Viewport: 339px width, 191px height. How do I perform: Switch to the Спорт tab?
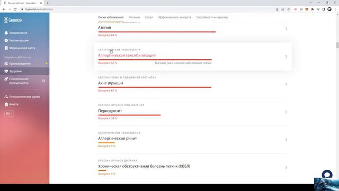click(149, 18)
